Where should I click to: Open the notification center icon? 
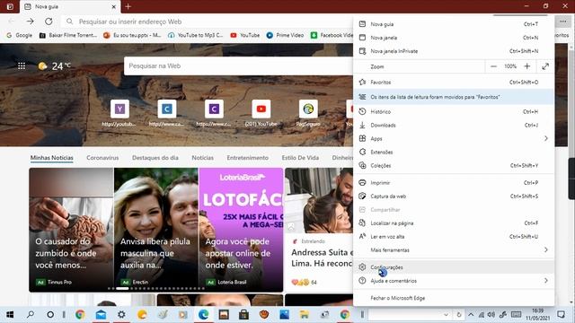pos(561,315)
